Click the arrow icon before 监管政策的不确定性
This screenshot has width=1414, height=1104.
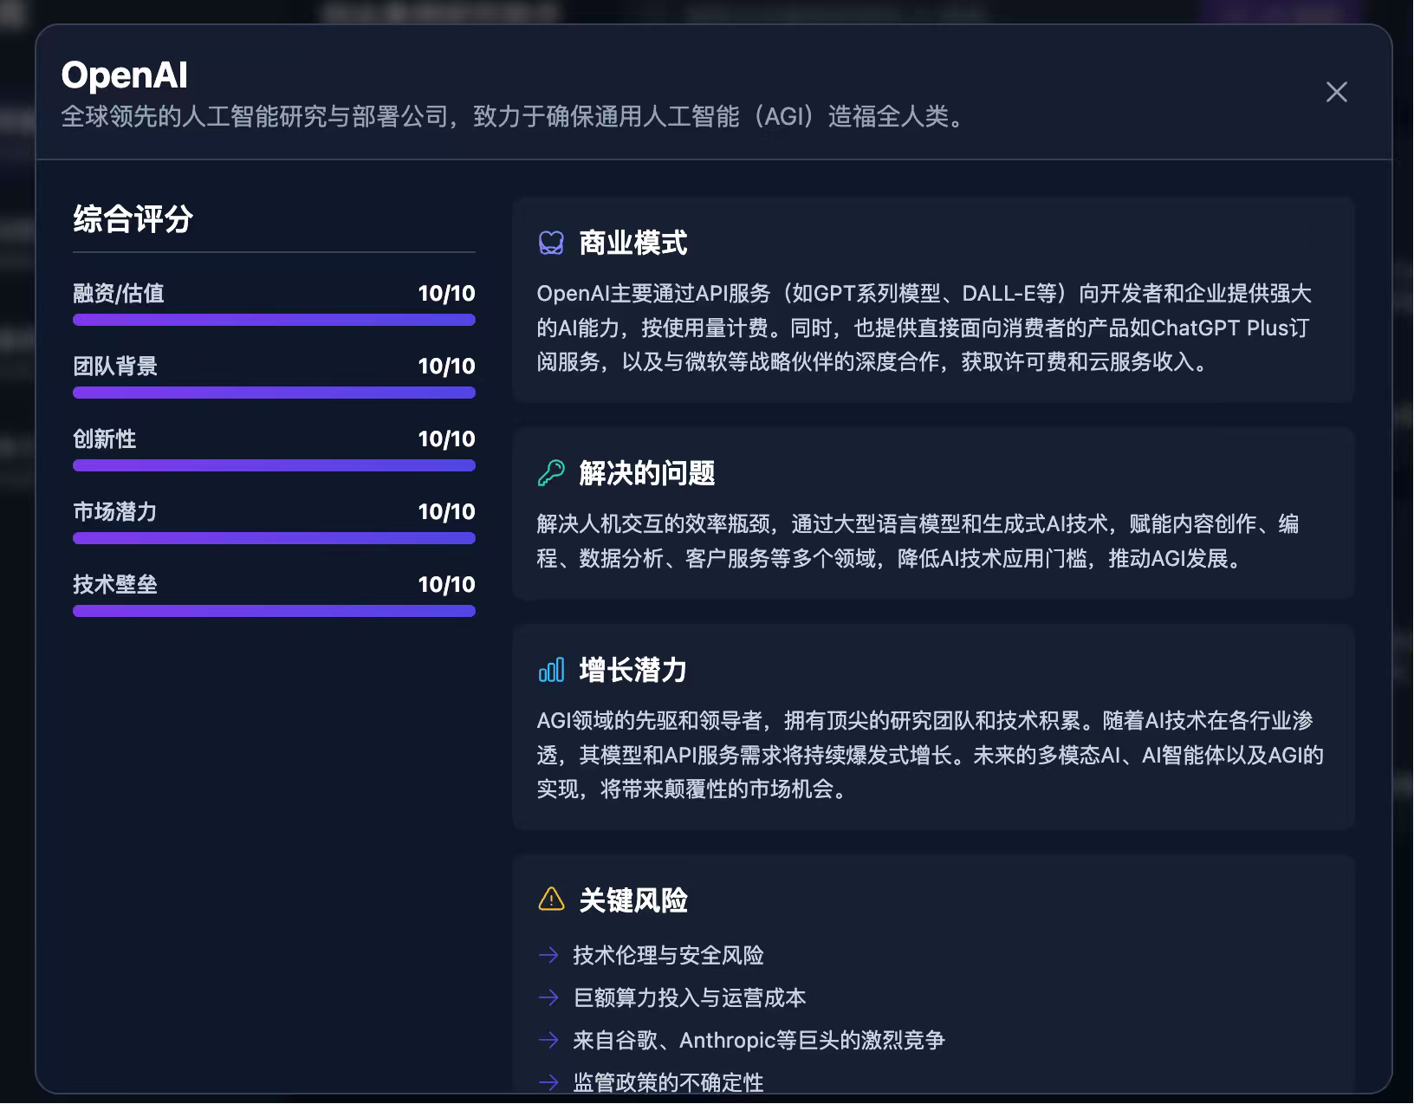(548, 1082)
